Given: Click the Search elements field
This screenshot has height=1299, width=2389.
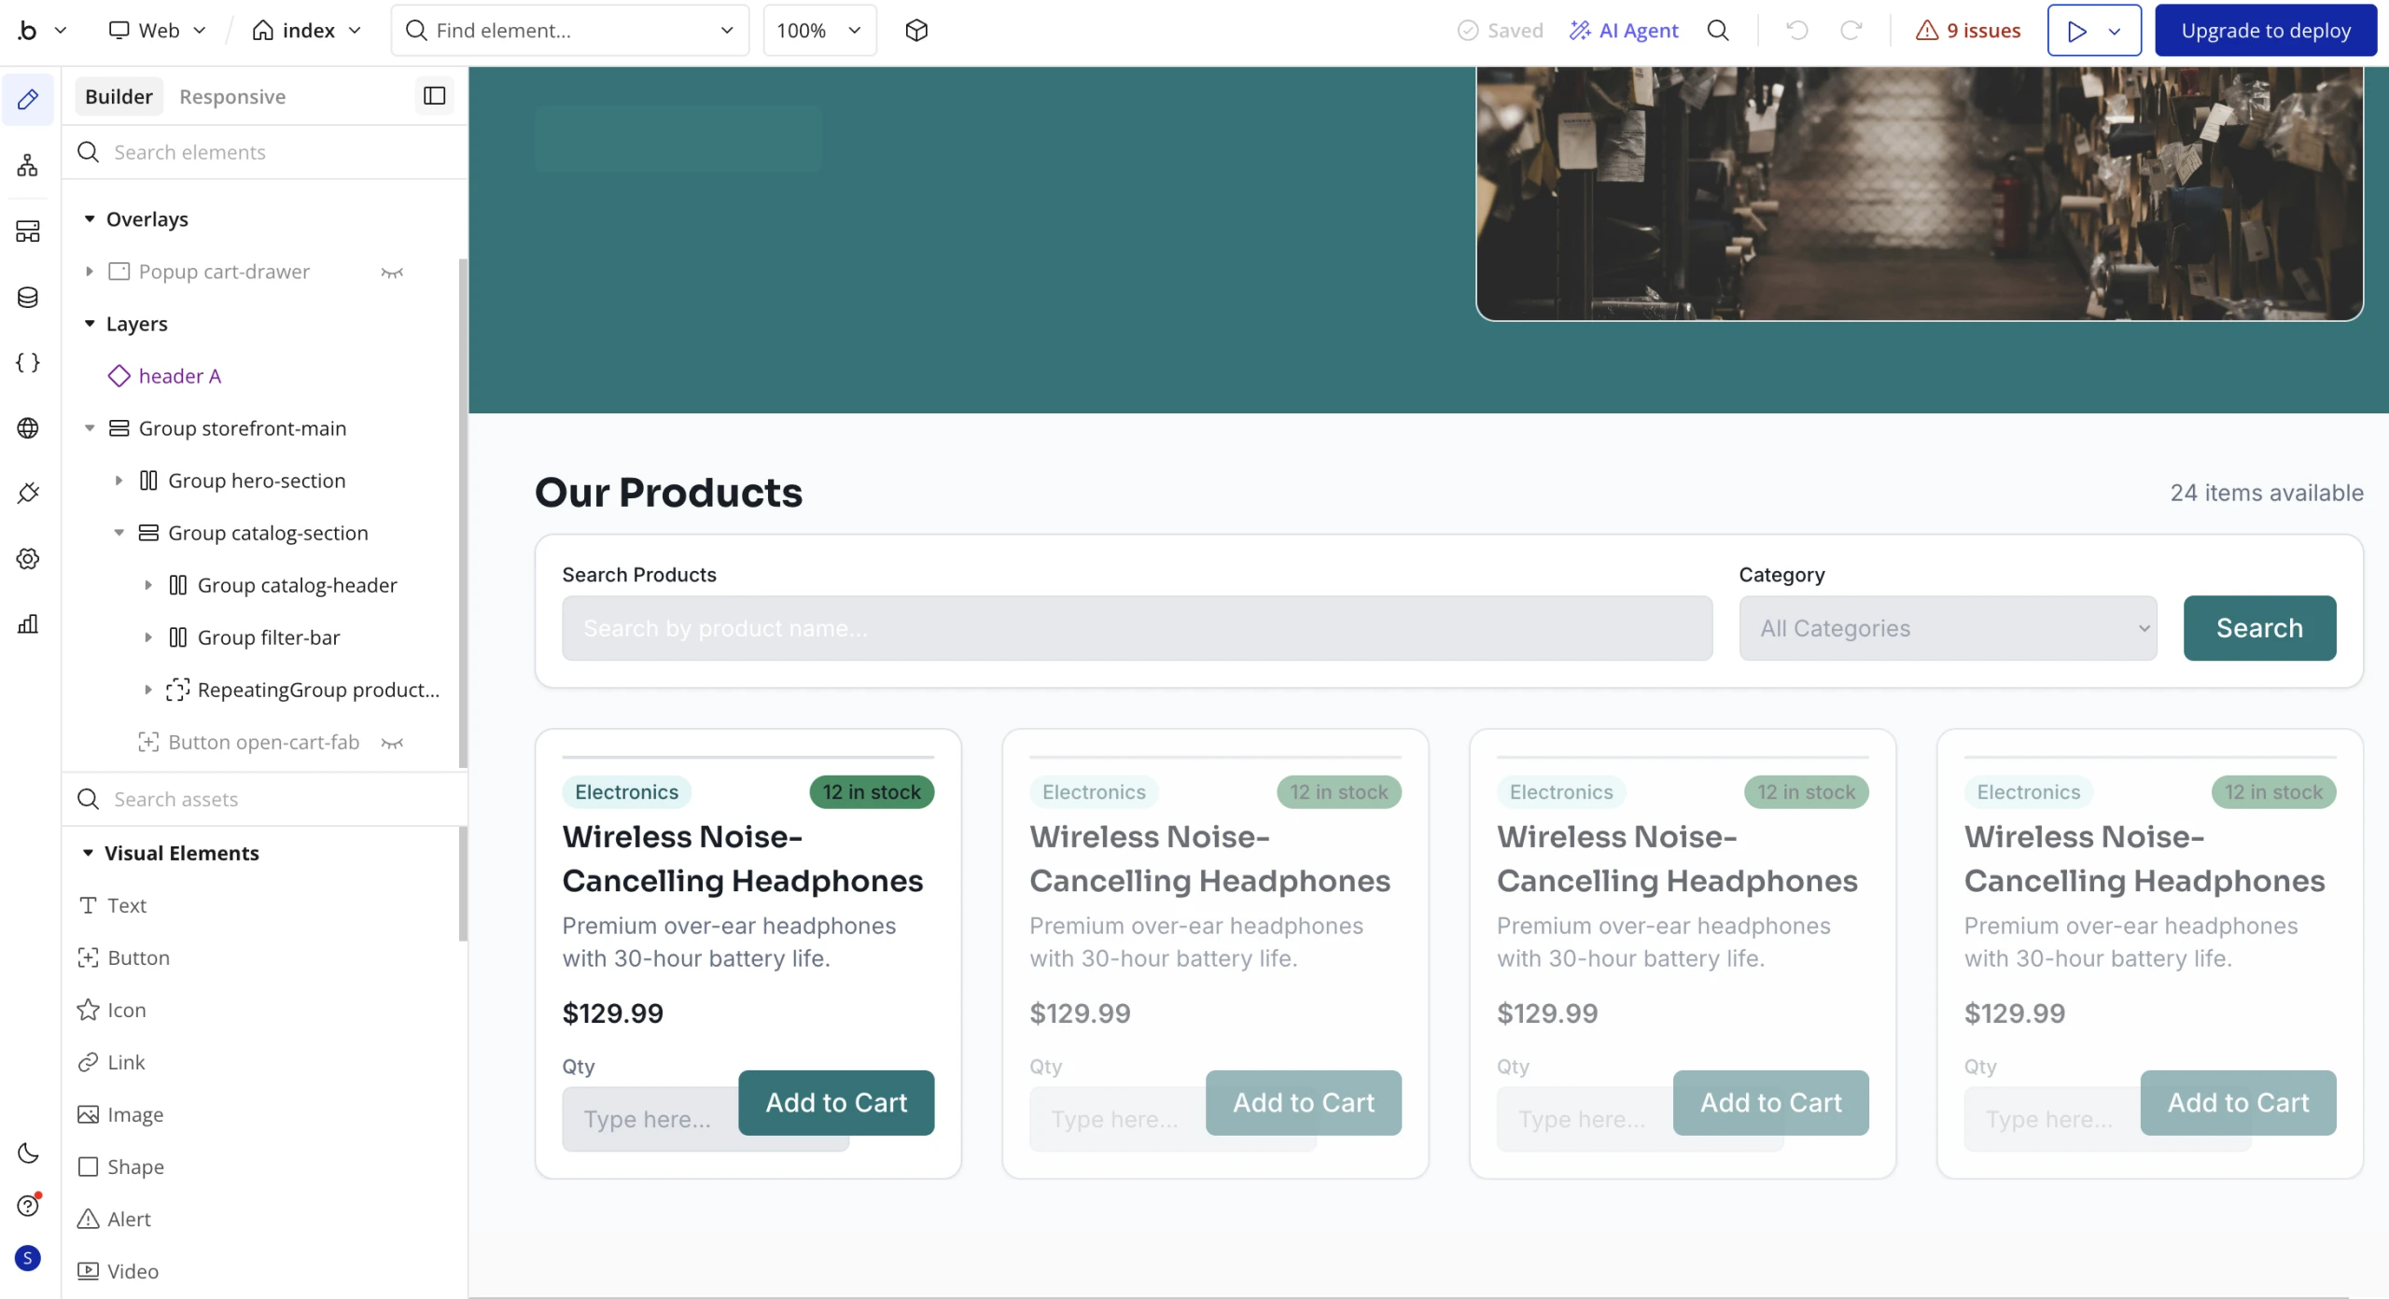Looking at the screenshot, I should [265, 152].
